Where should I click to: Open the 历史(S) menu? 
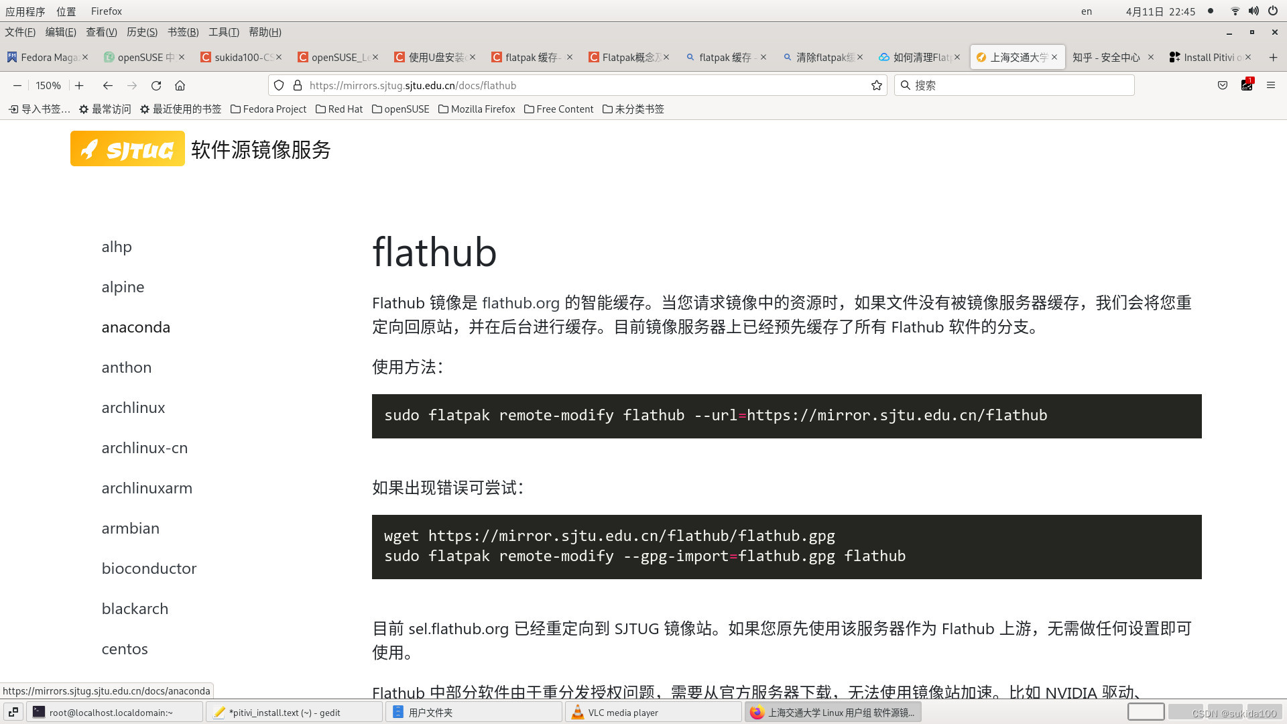[142, 32]
